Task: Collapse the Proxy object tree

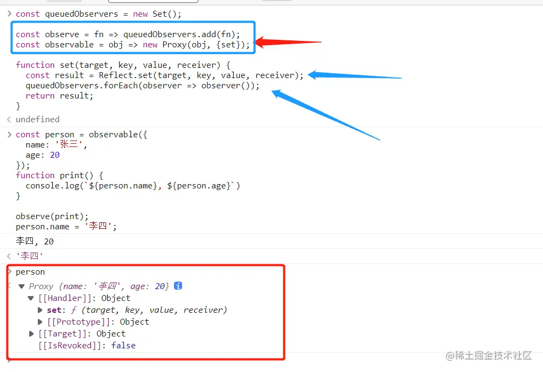Action: point(22,286)
